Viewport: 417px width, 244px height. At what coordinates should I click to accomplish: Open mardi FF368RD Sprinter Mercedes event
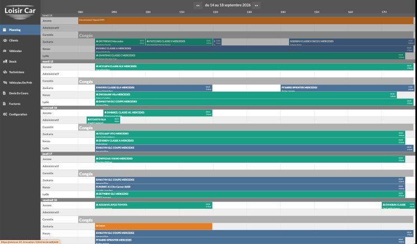[x=347, y=88]
